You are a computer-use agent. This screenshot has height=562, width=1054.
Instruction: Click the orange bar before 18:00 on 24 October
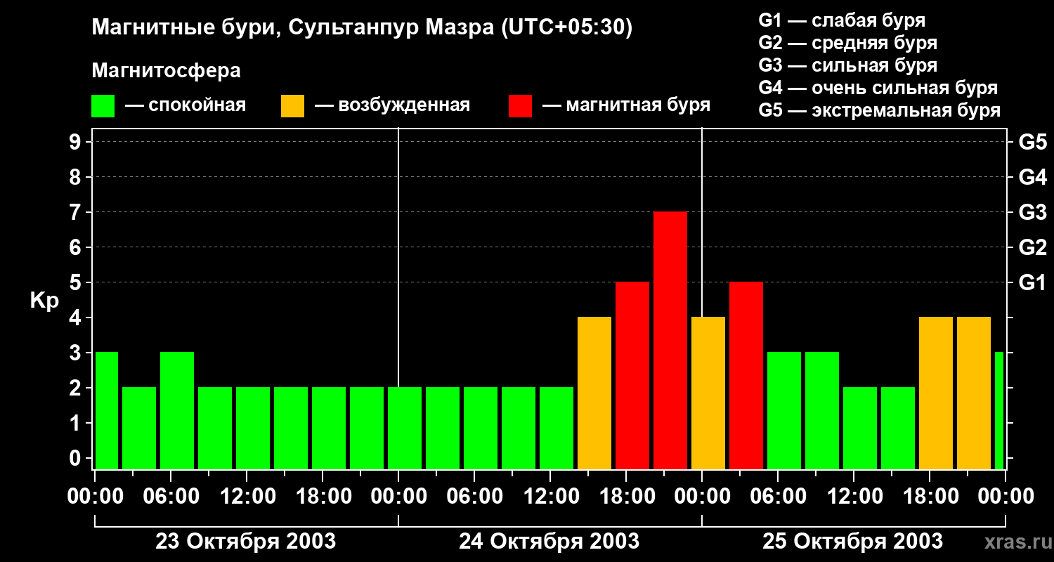coord(594,393)
